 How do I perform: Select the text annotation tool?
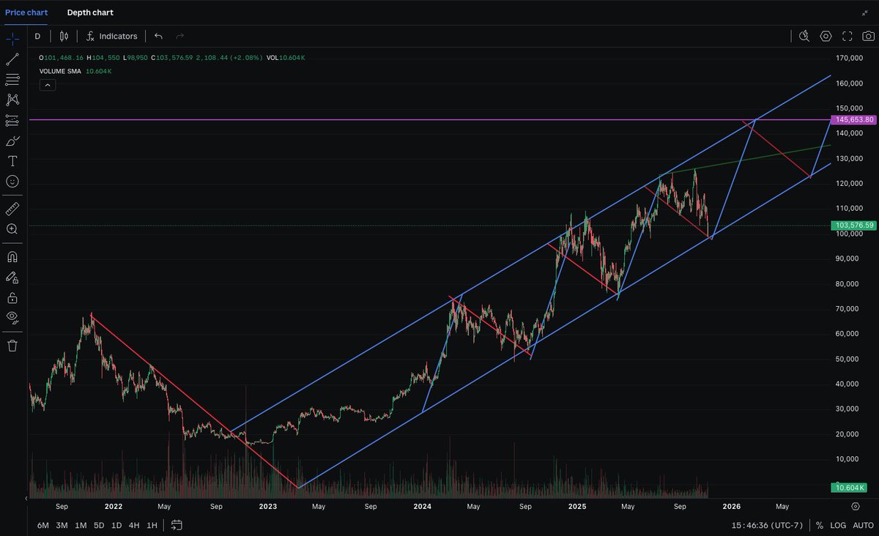point(12,161)
